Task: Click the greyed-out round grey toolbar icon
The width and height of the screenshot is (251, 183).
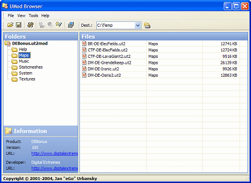Action: 50,25
